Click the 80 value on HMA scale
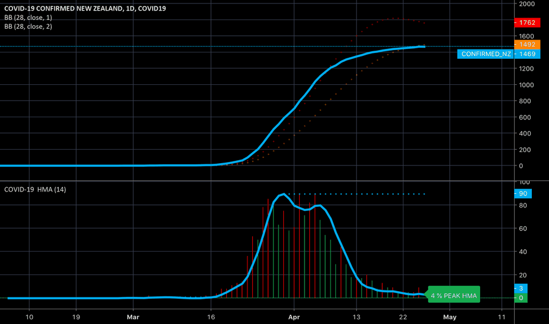This screenshot has width=549, height=324. (x=522, y=205)
